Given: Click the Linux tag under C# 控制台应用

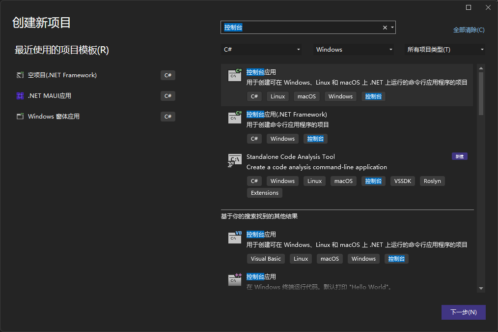Looking at the screenshot, I should click(277, 96).
